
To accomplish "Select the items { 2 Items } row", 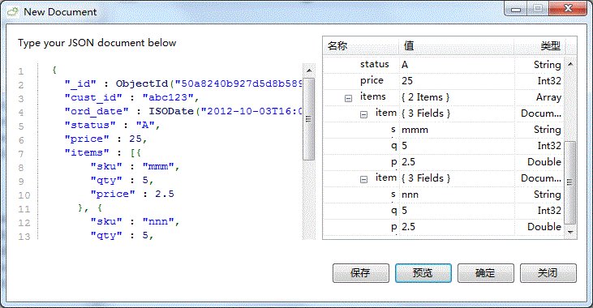I will (x=443, y=97).
